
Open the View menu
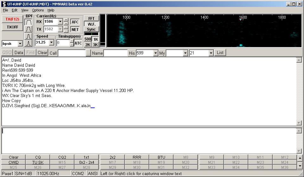25,10
